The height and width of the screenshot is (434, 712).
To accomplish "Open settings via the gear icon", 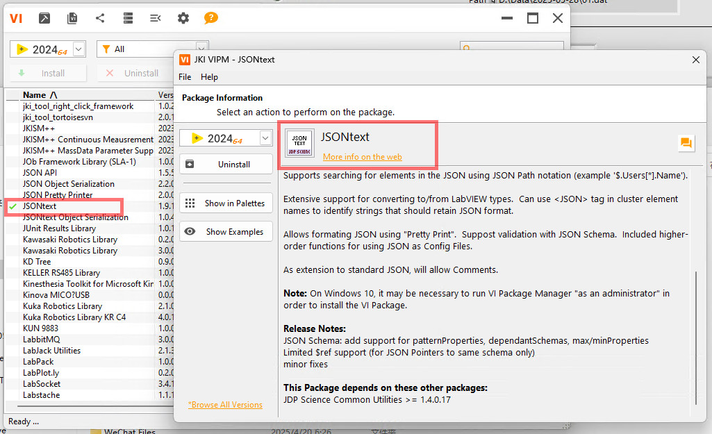I will click(x=183, y=19).
